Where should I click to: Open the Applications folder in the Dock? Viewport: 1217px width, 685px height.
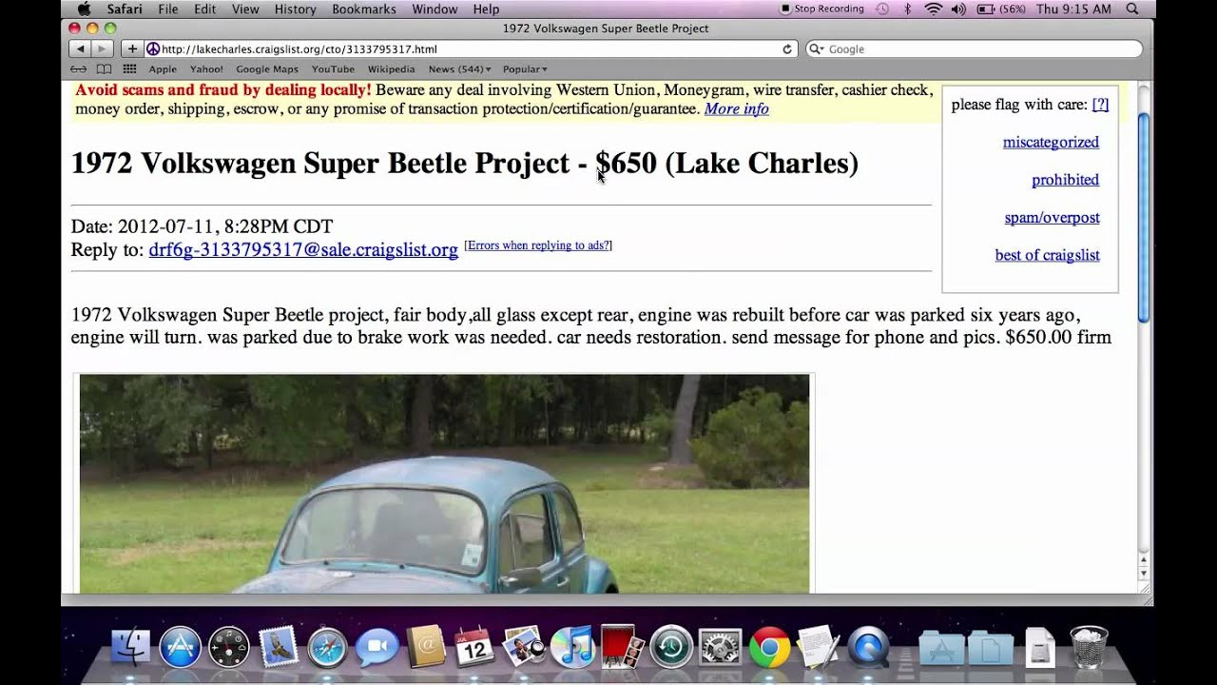coord(942,648)
